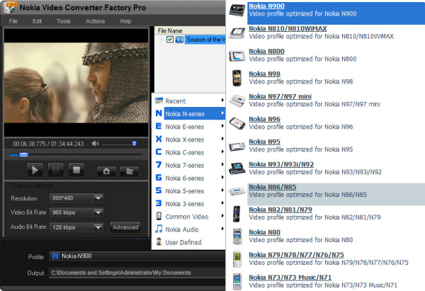425x291 pixels.
Task: Click the Nokia N98 phone icon
Action: click(x=237, y=78)
